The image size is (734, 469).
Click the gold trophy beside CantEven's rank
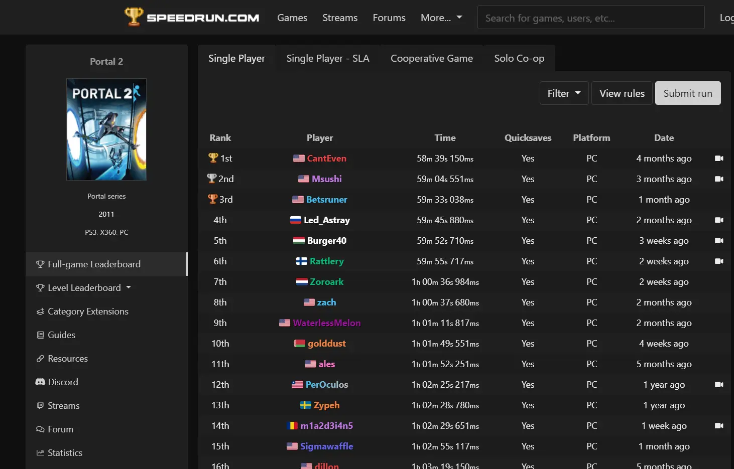[212, 158]
